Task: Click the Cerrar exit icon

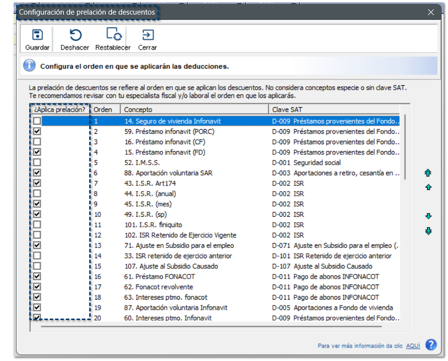Action: (x=147, y=35)
